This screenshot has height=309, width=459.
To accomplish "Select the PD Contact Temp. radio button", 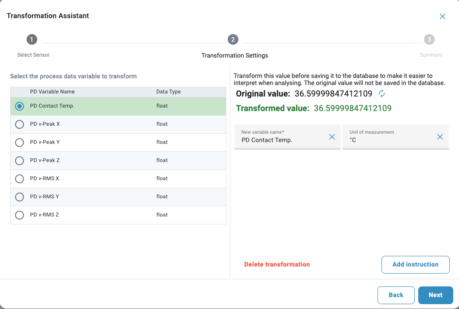I will (19, 106).
